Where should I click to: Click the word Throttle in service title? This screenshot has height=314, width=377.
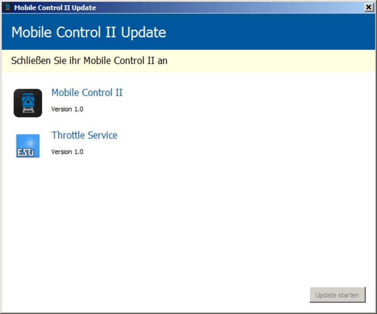point(68,135)
